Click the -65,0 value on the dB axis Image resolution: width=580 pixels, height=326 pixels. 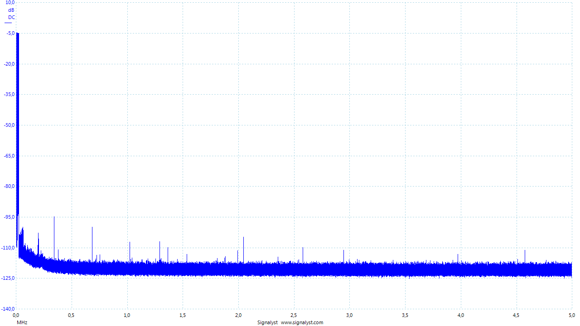click(x=9, y=156)
